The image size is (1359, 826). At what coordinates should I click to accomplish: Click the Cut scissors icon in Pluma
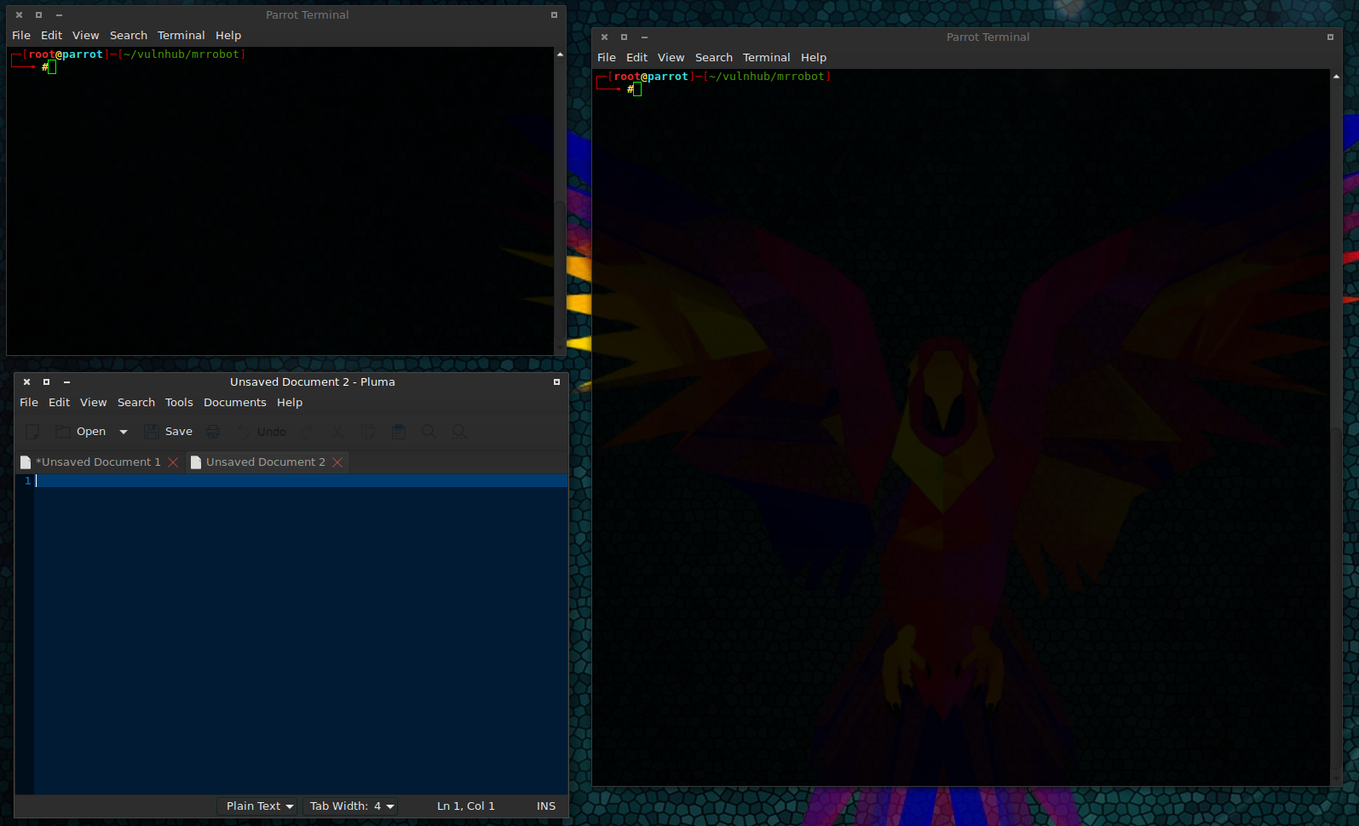337,432
